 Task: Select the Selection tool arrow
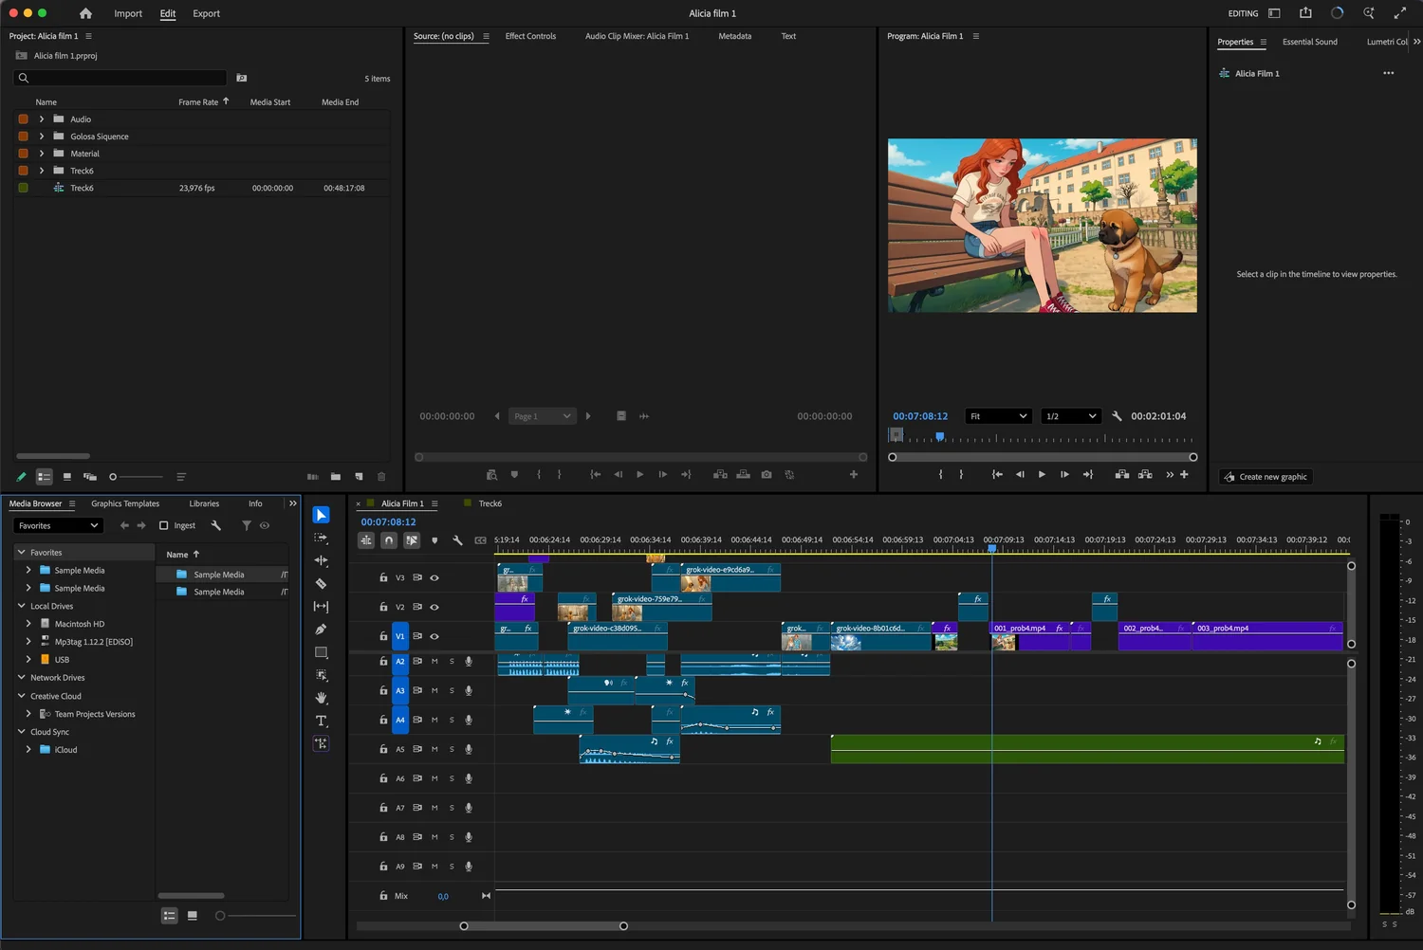pos(321,515)
